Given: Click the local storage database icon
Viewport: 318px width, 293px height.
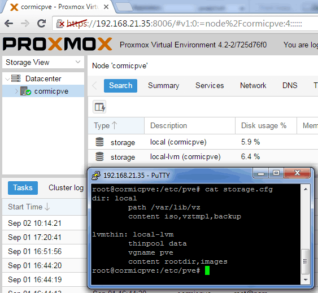Looking at the screenshot, I should [x=99, y=142].
